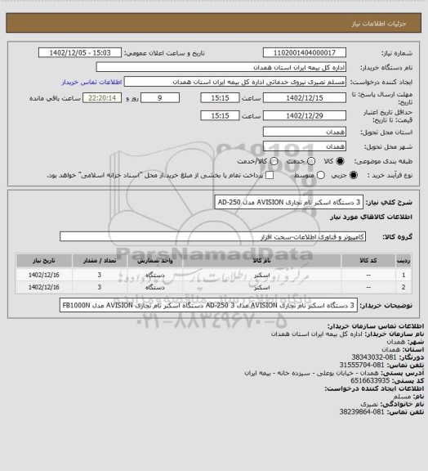Click the اطلاعات ایجاد کننده درخواست heading
This screenshot has width=428, height=471.
coord(374,388)
